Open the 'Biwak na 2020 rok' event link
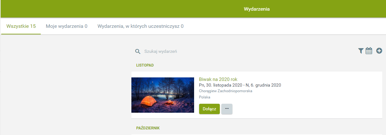This screenshot has width=386, height=135. [x=220, y=79]
